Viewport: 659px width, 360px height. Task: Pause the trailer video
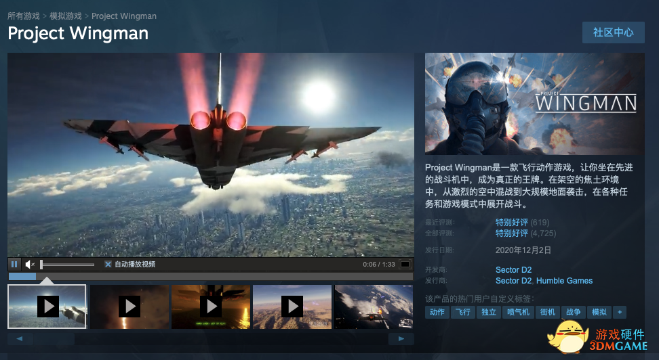[x=14, y=265]
